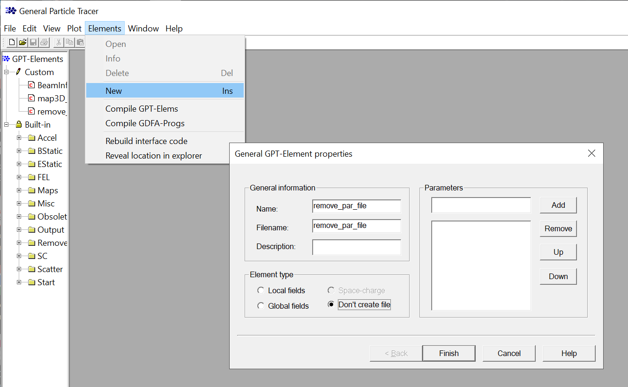This screenshot has height=387, width=628.
Task: Click the folder icon beside SC
Action: tap(31, 256)
